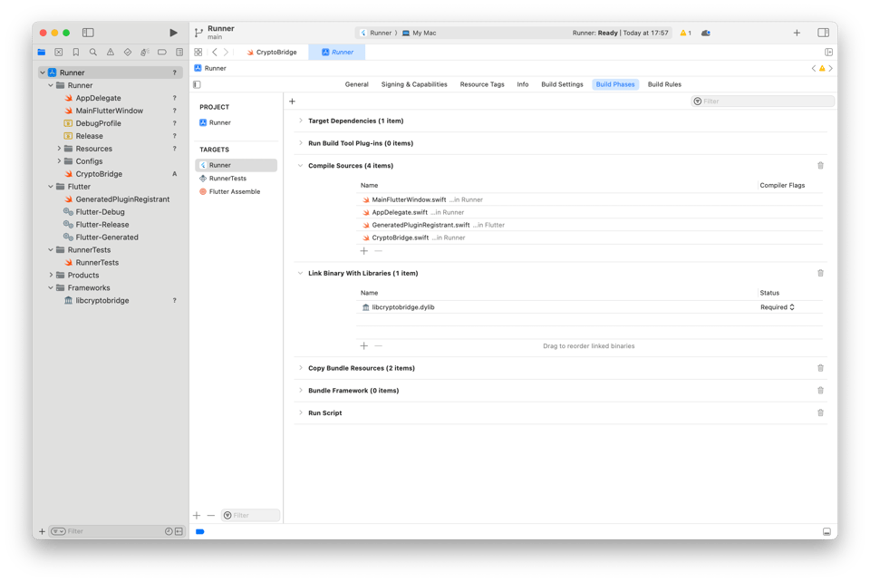Toggle the navigator sidebar visibility
This screenshot has height=582, width=870.
(x=88, y=33)
